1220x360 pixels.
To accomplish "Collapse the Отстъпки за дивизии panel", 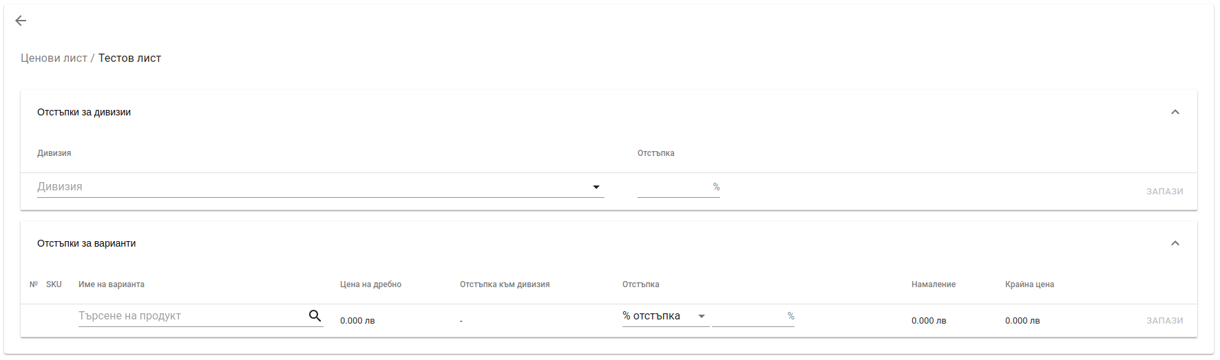I will (x=1175, y=112).
